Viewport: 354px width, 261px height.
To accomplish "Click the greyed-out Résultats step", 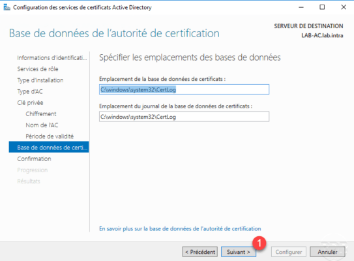I will click(29, 181).
